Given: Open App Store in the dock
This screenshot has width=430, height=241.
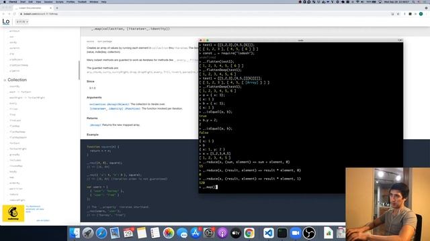Looking at the screenshot, I should (x=196, y=233).
